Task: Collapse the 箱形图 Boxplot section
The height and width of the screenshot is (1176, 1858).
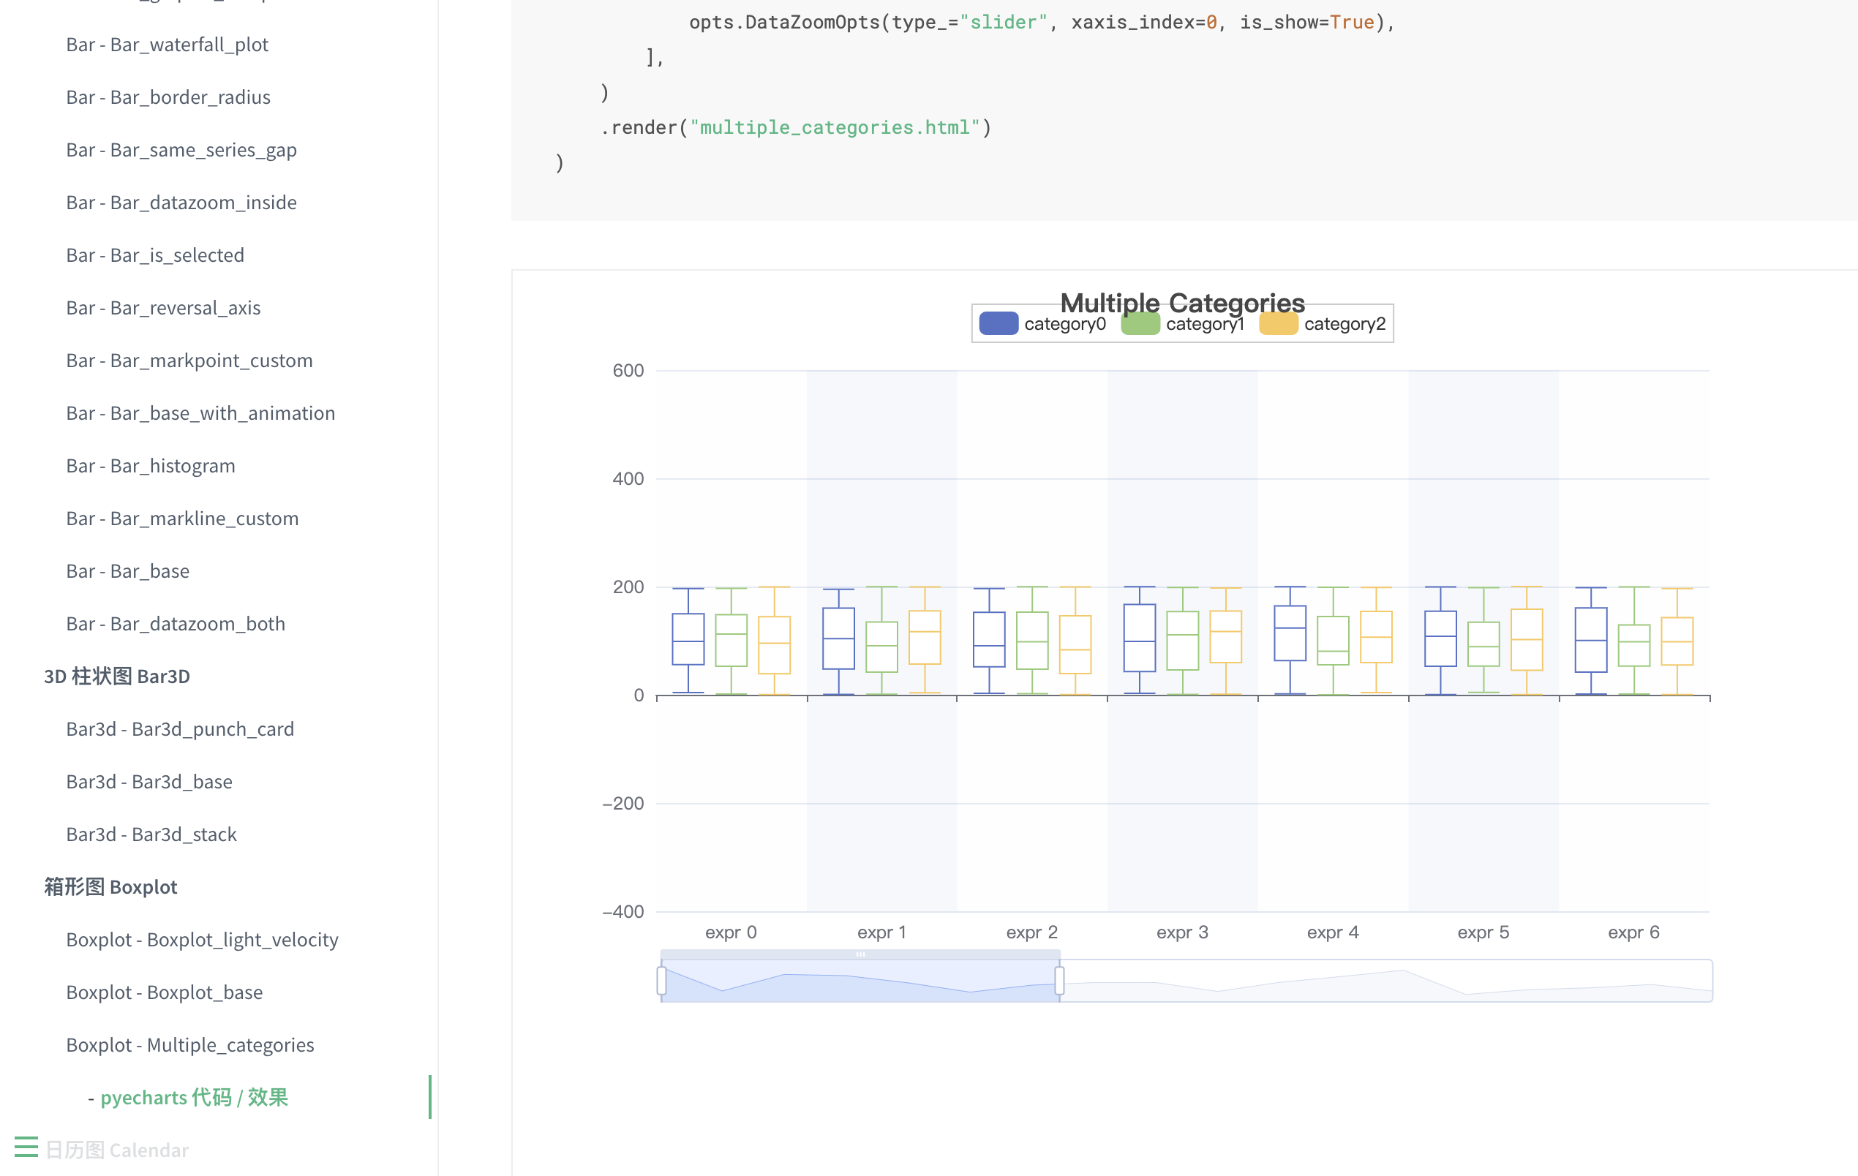Action: click(110, 886)
